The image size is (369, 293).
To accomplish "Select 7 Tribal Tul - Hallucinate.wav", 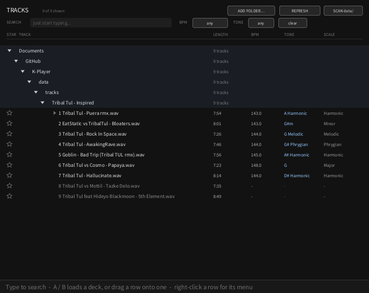I will [184, 175].
